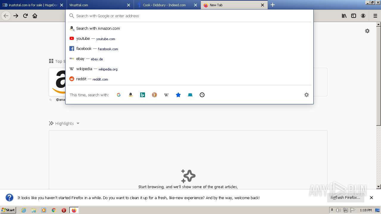The image size is (381, 214).
Task: Open a new tab with plus button
Action: [x=273, y=5]
